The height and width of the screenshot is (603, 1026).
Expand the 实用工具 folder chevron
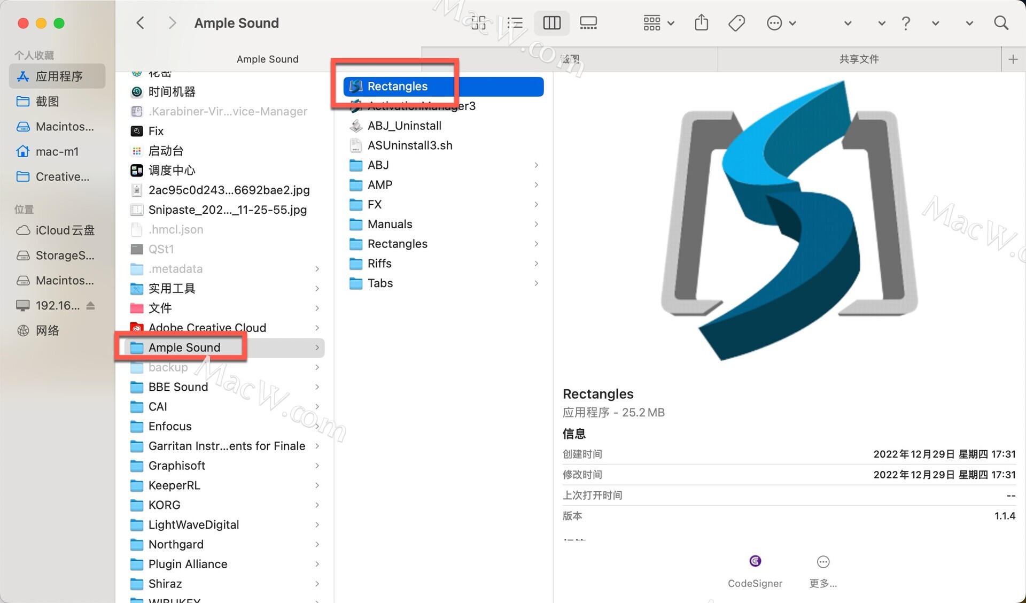point(317,289)
